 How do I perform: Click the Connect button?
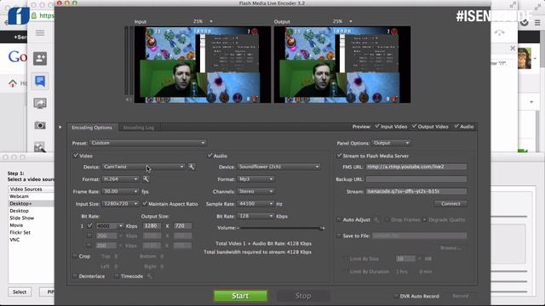[450, 204]
